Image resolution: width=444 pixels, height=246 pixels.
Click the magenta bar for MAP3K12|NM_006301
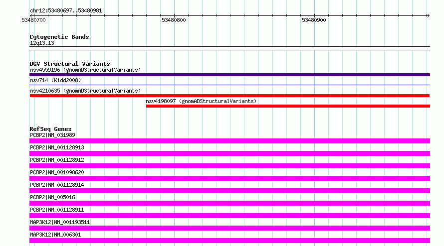pos(229,241)
